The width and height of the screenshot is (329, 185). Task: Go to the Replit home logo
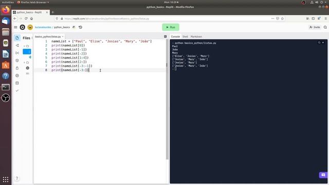tap(23, 27)
